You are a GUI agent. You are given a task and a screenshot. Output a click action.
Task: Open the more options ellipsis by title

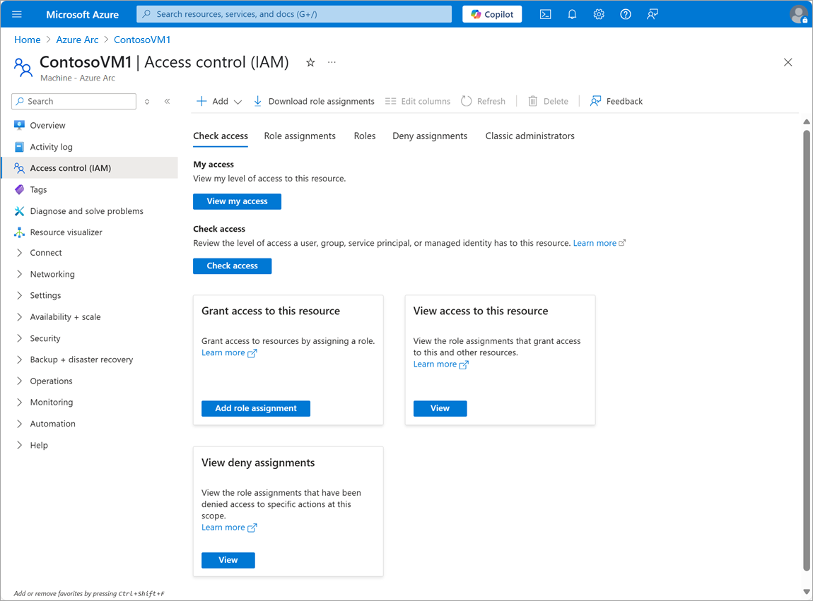(x=332, y=62)
